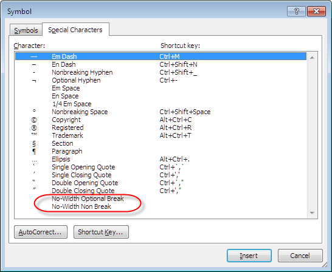Choose the Optional Hyphen entry
Viewport: 332px width, 272px height.
[161, 80]
